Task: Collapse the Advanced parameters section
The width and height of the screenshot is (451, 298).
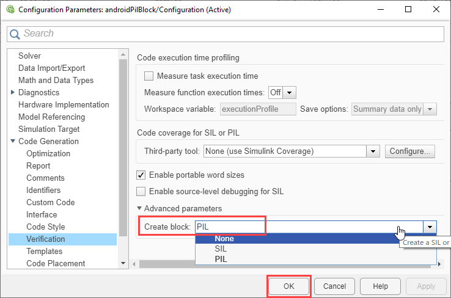Action: tap(140, 209)
